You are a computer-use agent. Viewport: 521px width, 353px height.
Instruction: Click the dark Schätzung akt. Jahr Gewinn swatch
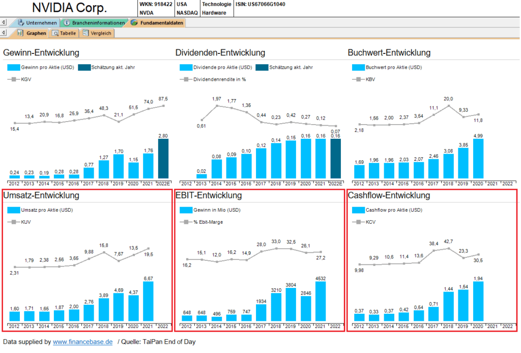pyautogui.click(x=84, y=67)
